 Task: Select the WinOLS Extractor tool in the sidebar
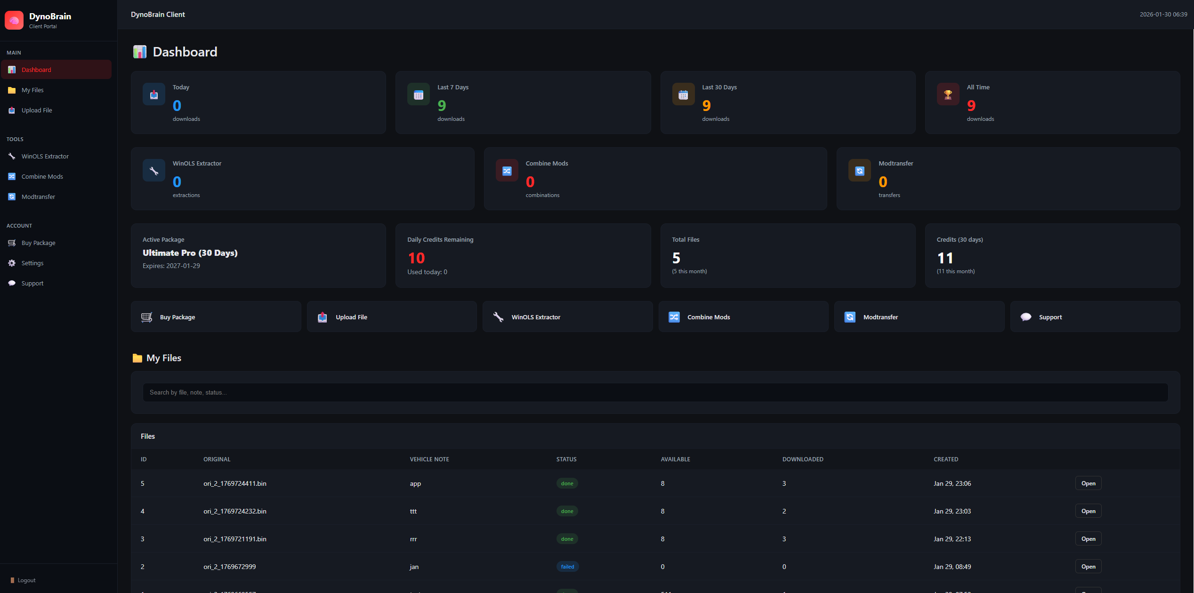45,156
